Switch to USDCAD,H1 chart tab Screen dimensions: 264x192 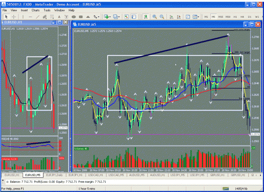[95, 175]
